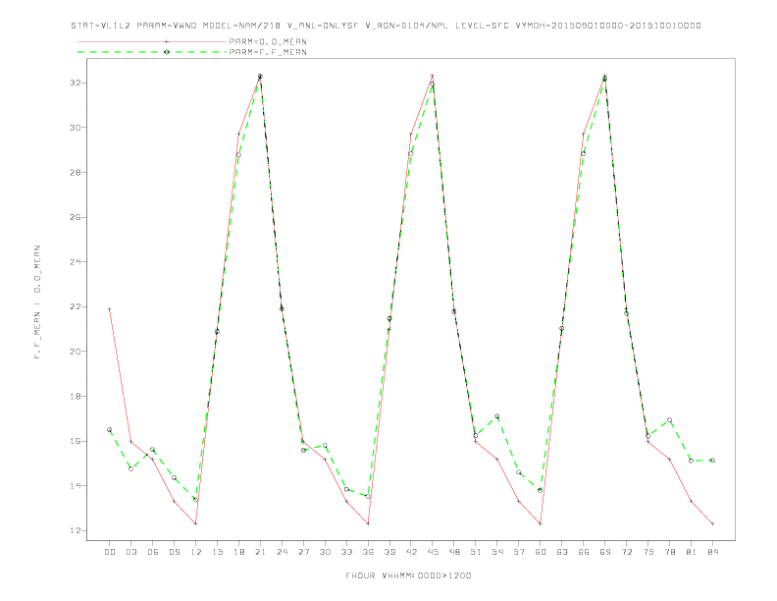Click x-axis tick label 84
777x601 pixels.
click(712, 552)
